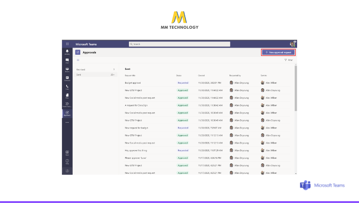Open New request for budget
Screen dimensions: 359x203
point(137,128)
